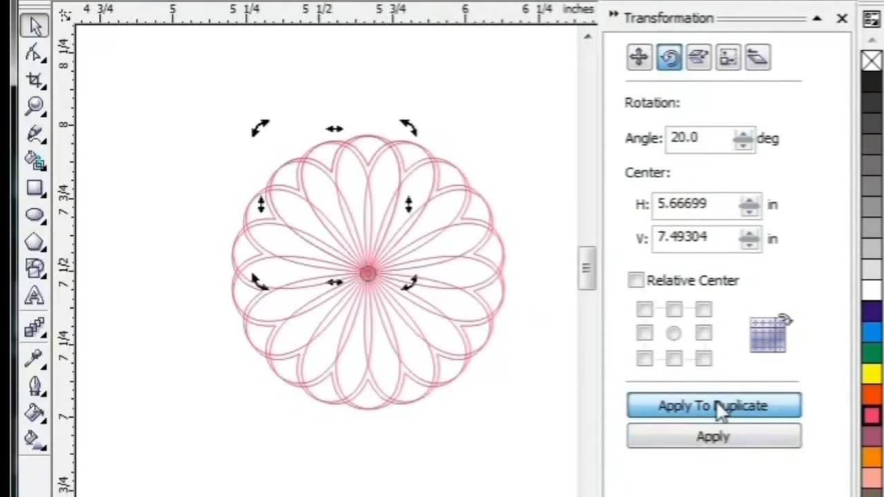The width and height of the screenshot is (884, 497).
Task: Check top-center anchor point box
Action: 674,309
